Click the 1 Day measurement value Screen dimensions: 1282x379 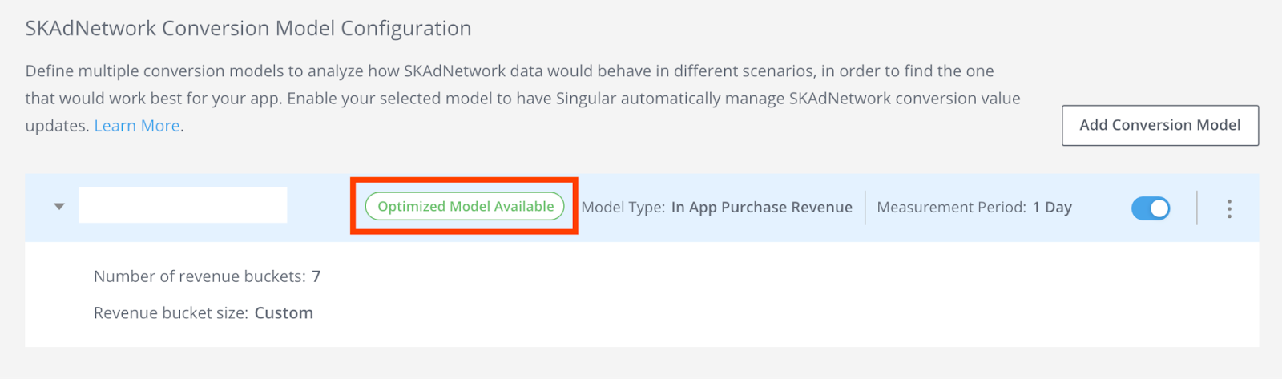(1051, 208)
